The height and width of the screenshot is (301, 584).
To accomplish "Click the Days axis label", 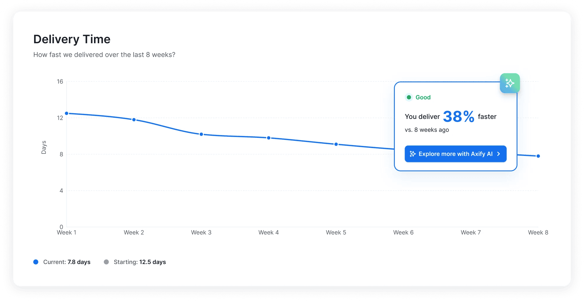I will (44, 147).
